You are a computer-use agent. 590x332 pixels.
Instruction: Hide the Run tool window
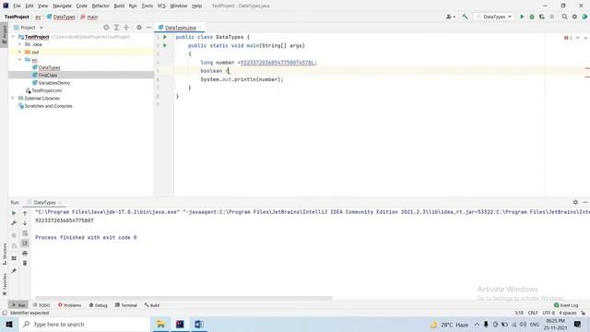[x=585, y=202]
